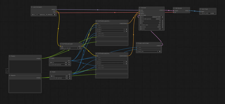Select the Load Checkpoint node title
Image resolution: width=225 pixels, height=104 pixels.
37,7
